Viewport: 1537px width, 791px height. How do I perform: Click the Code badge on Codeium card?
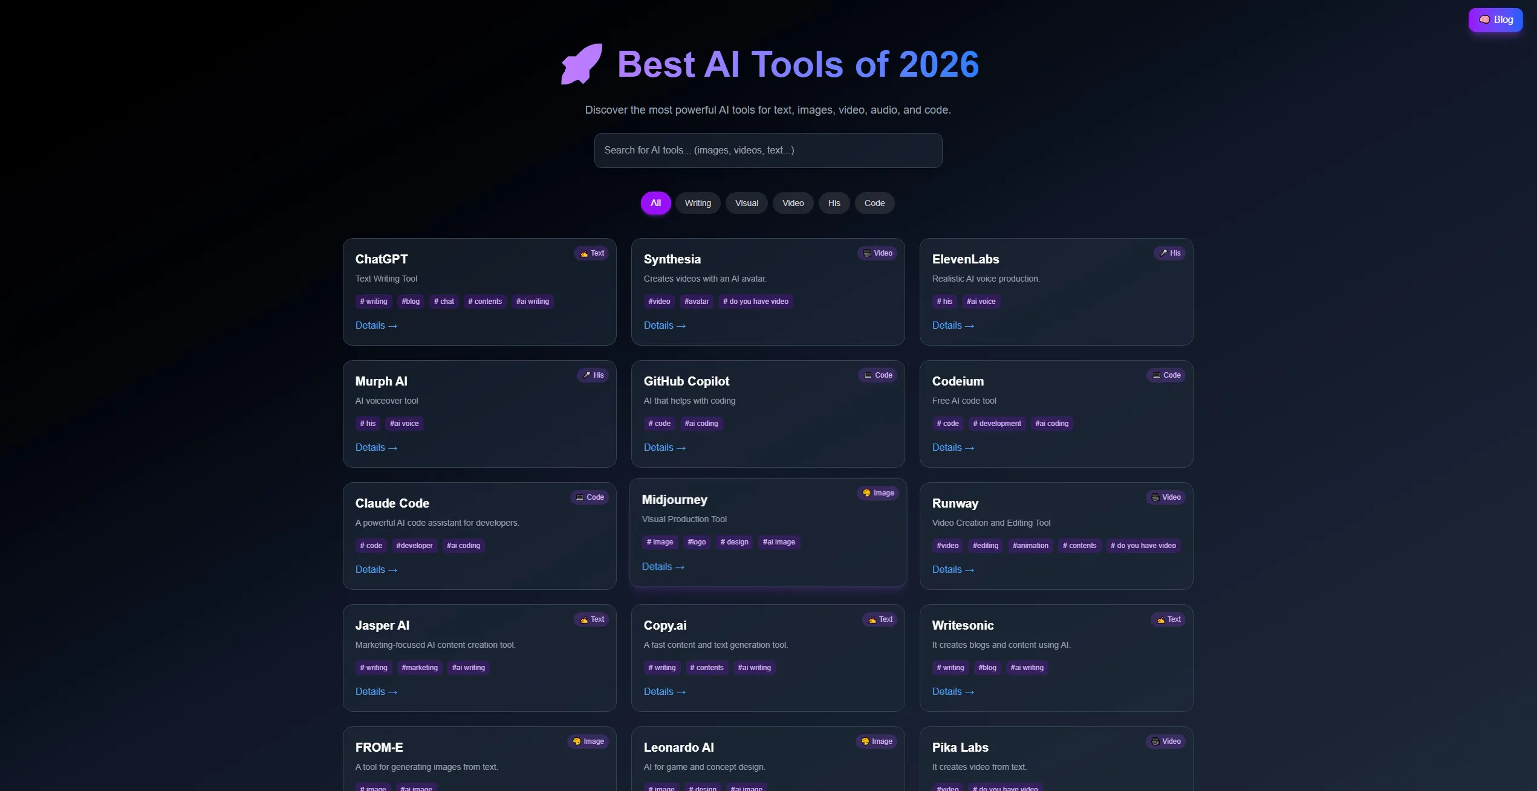click(x=1166, y=375)
